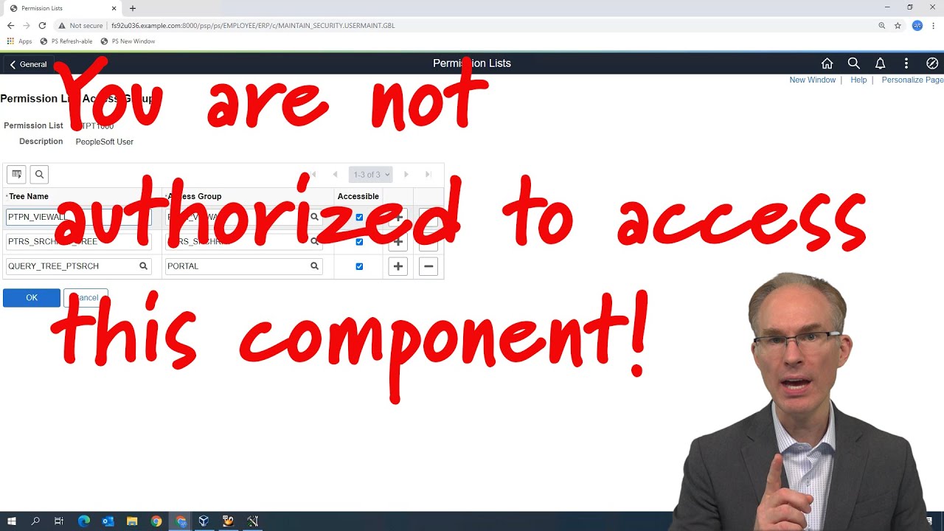Look up Access Group in first row
This screenshot has width=944, height=531.
tap(314, 217)
